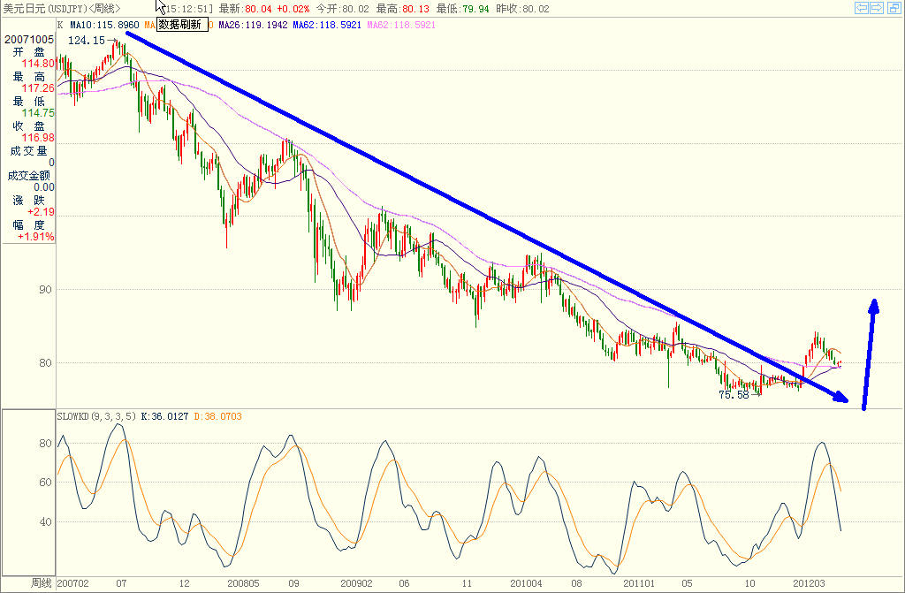The image size is (905, 593).
Task: Select the 开盘 value 114.80
Action: click(x=38, y=64)
